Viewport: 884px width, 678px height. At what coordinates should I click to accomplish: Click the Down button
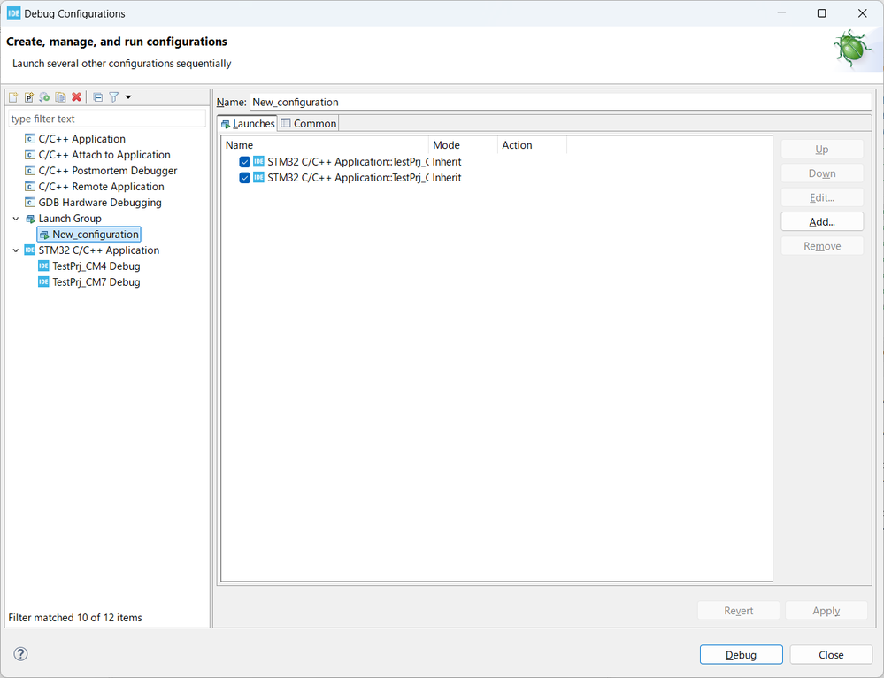tap(822, 173)
